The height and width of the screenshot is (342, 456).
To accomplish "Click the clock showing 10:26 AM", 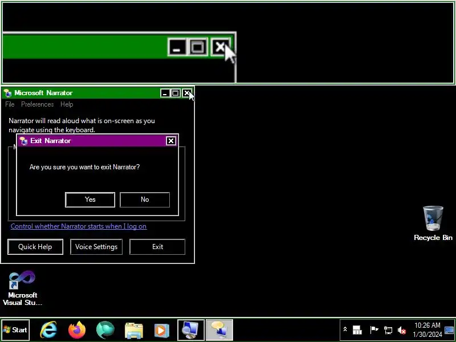I will [427, 330].
